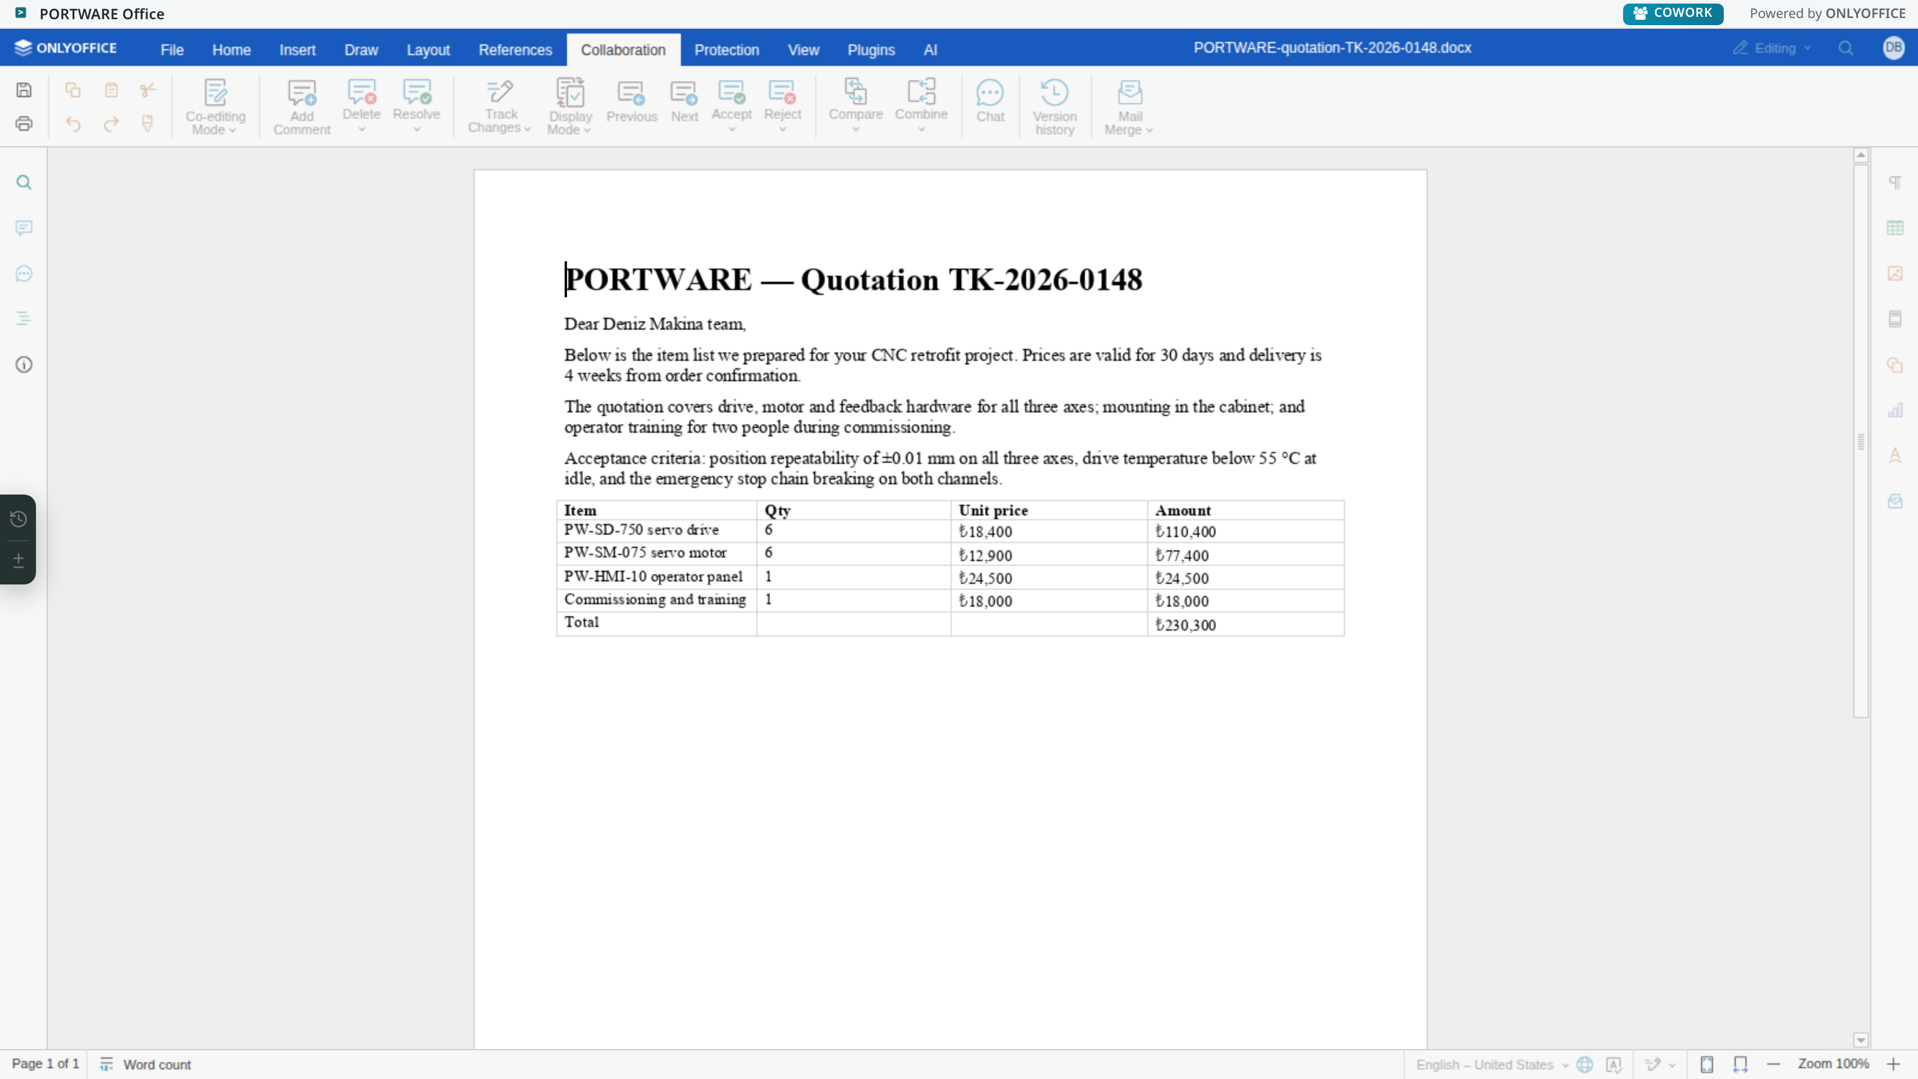Open the table settings in right sidebar
The height and width of the screenshot is (1079, 1918).
point(1895,228)
